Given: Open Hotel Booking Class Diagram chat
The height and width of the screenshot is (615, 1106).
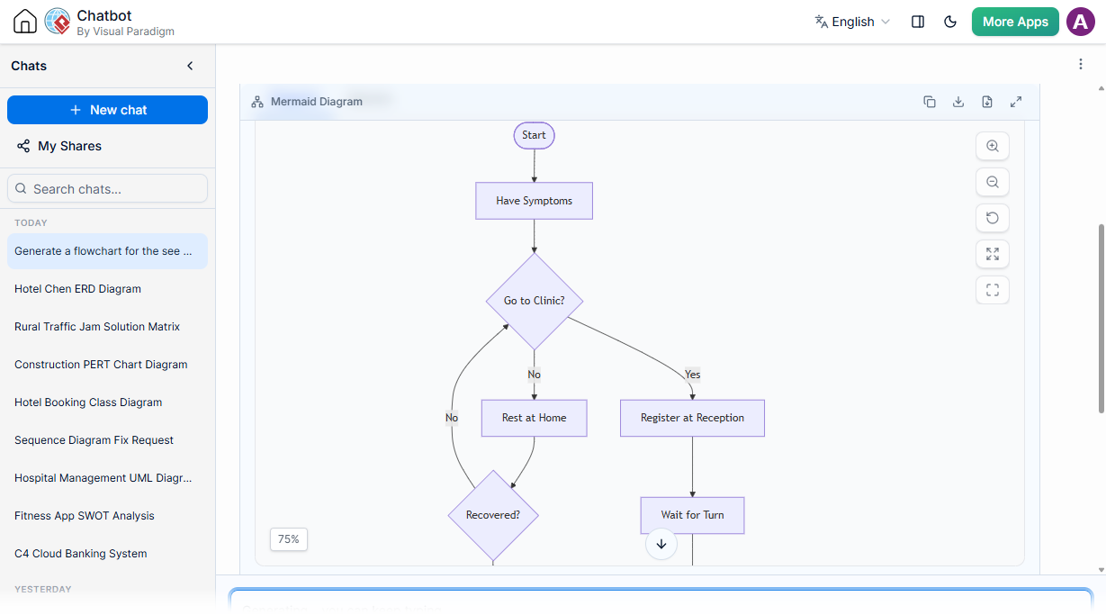Looking at the screenshot, I should (x=107, y=402).
